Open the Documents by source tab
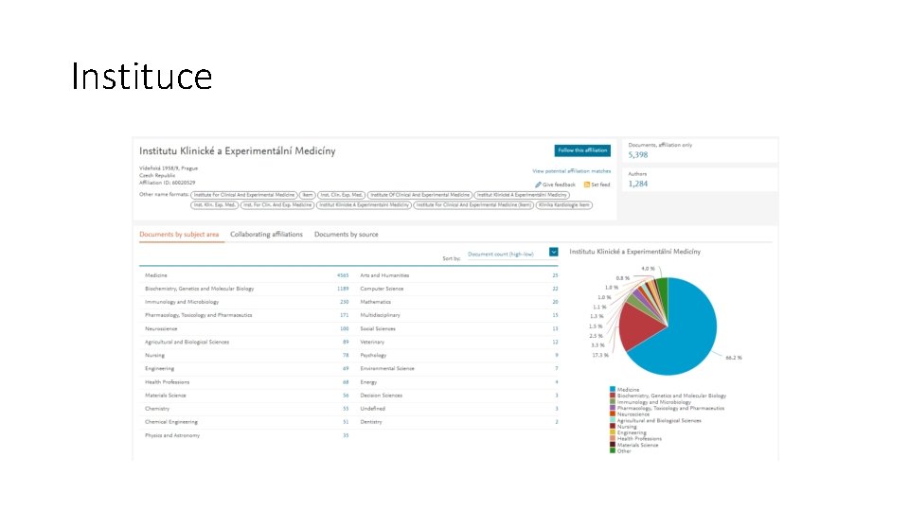This screenshot has height=511, width=909. coord(347,235)
